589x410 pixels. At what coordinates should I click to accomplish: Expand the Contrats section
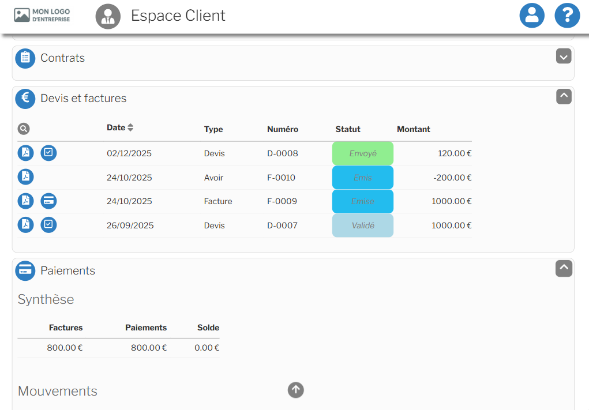(564, 57)
